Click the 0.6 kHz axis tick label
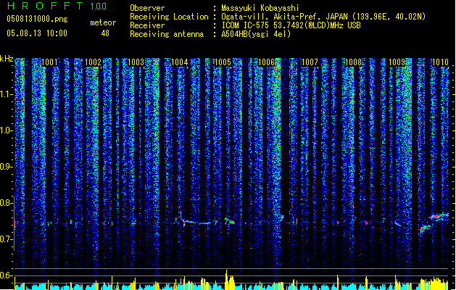Viewport: 456px width, 290px height. tap(6, 275)
